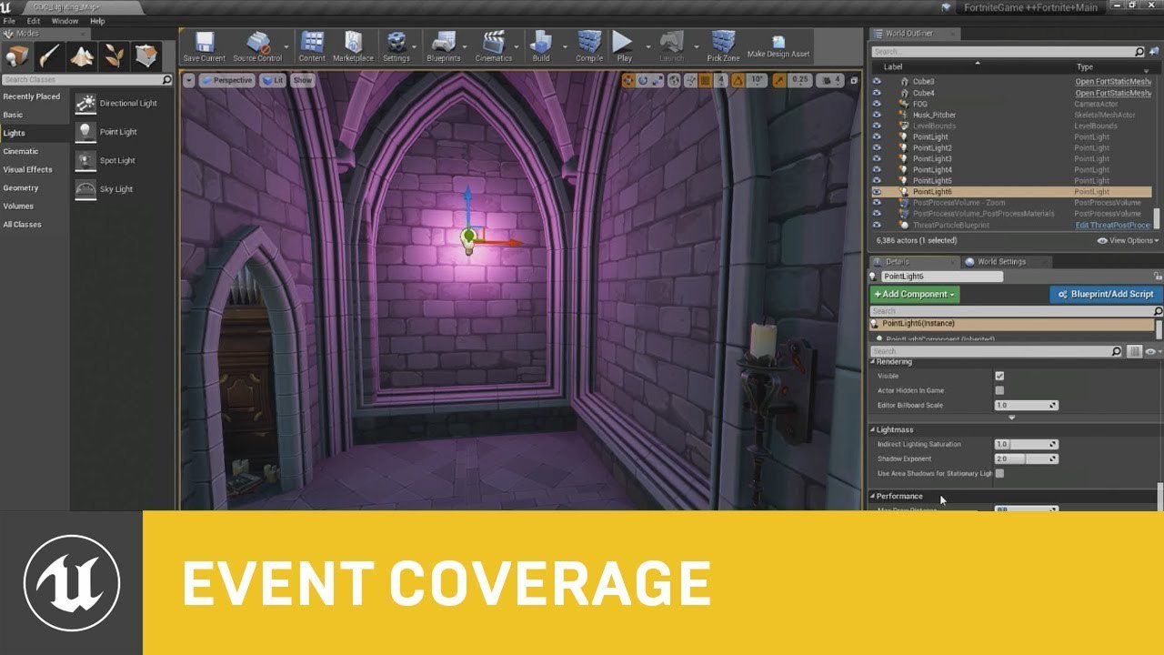Image resolution: width=1164 pixels, height=655 pixels.
Task: Click the Build toolbar icon
Action: (x=541, y=43)
